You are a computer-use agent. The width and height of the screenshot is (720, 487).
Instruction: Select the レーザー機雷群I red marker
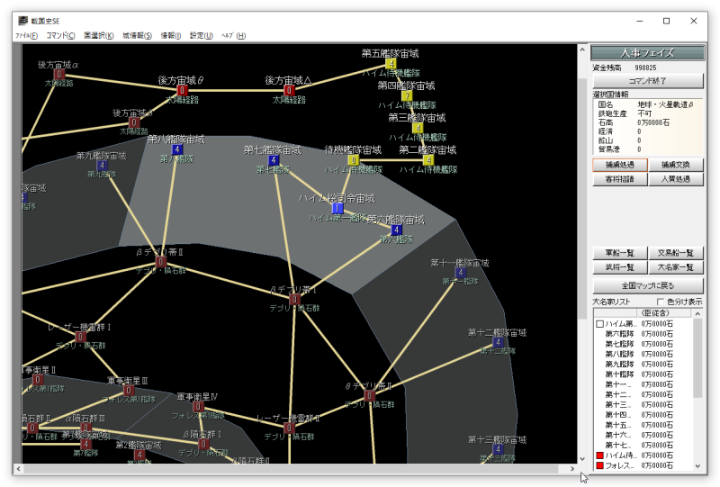click(80, 337)
